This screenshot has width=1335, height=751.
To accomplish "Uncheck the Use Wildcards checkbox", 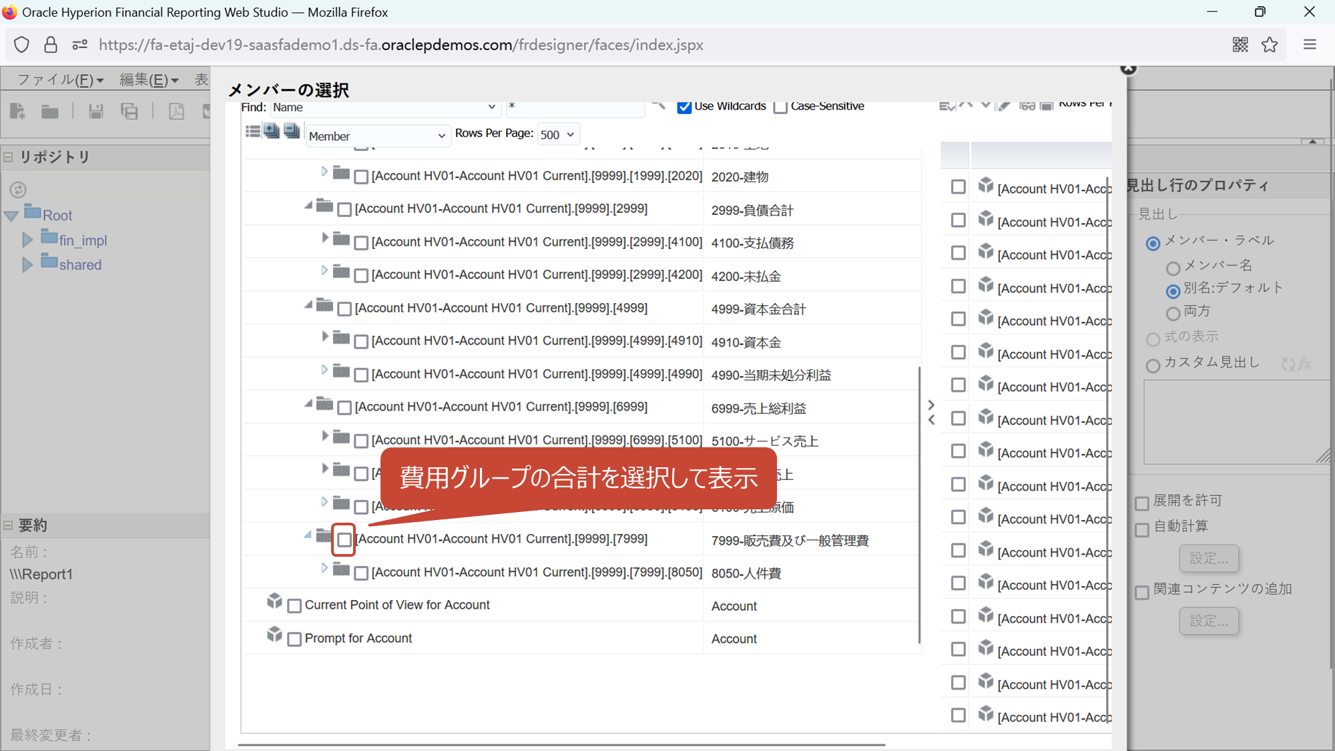I will tap(684, 107).
